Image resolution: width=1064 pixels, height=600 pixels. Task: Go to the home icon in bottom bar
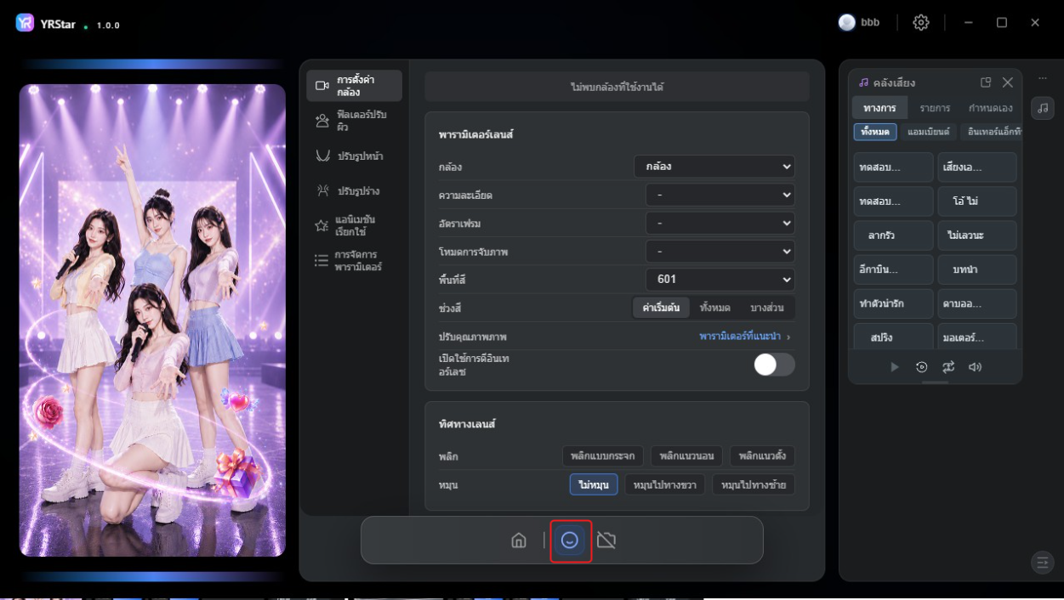519,541
